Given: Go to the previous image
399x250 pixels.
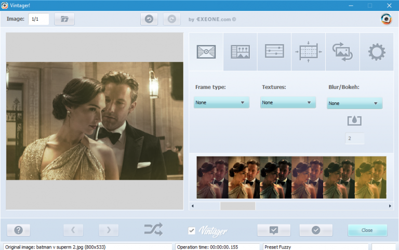Looking at the screenshot, I should point(73,230).
